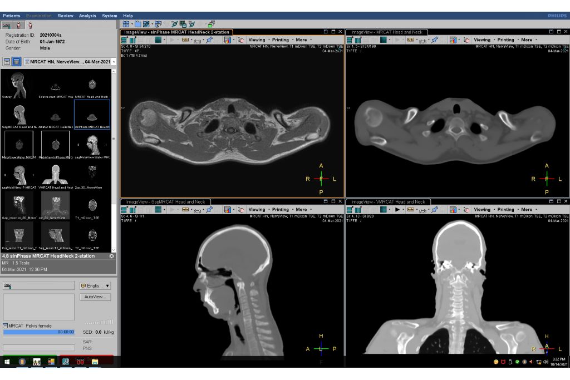Click the folder icon in main toolbar

138,24
